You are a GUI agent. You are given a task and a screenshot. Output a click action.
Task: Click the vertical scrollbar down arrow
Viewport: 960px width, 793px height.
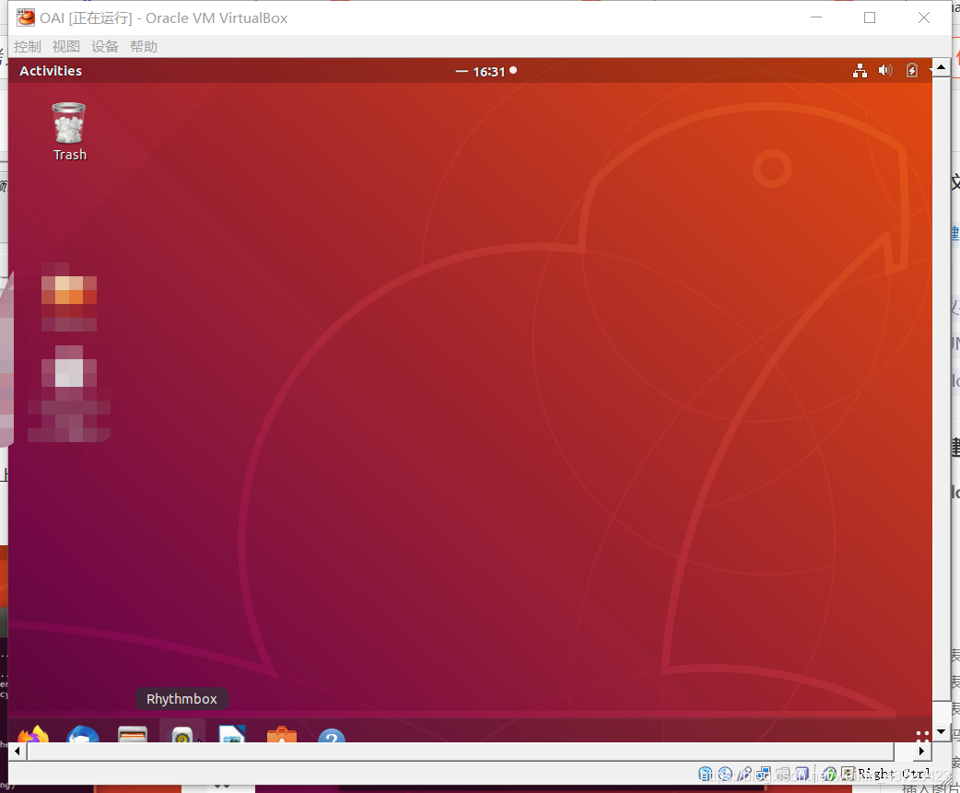click(941, 731)
